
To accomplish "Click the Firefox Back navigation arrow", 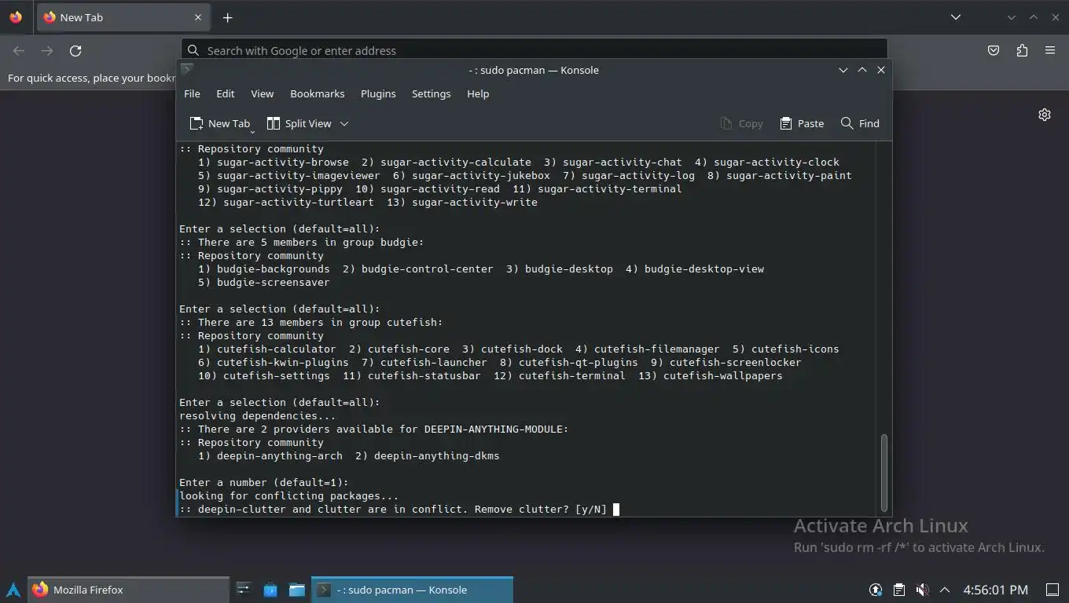I will click(x=19, y=50).
